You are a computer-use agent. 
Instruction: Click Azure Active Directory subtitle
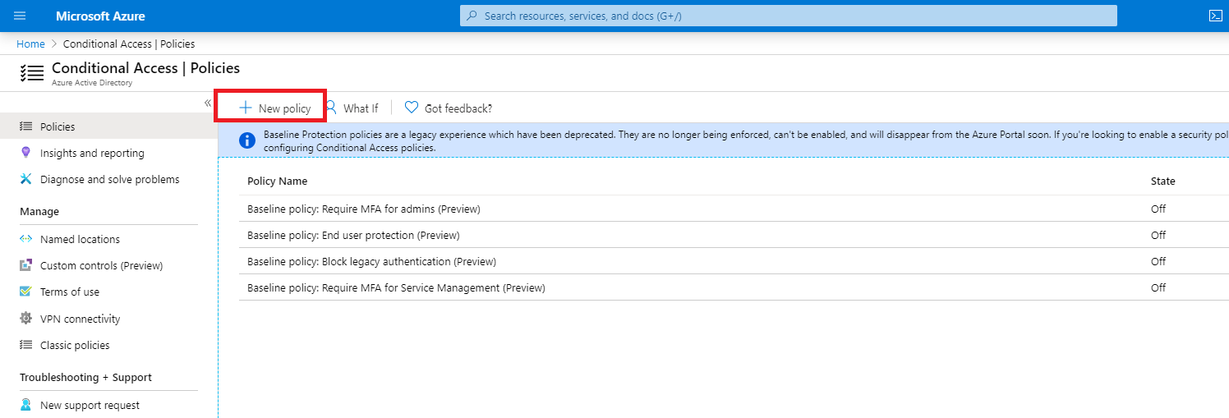click(91, 83)
